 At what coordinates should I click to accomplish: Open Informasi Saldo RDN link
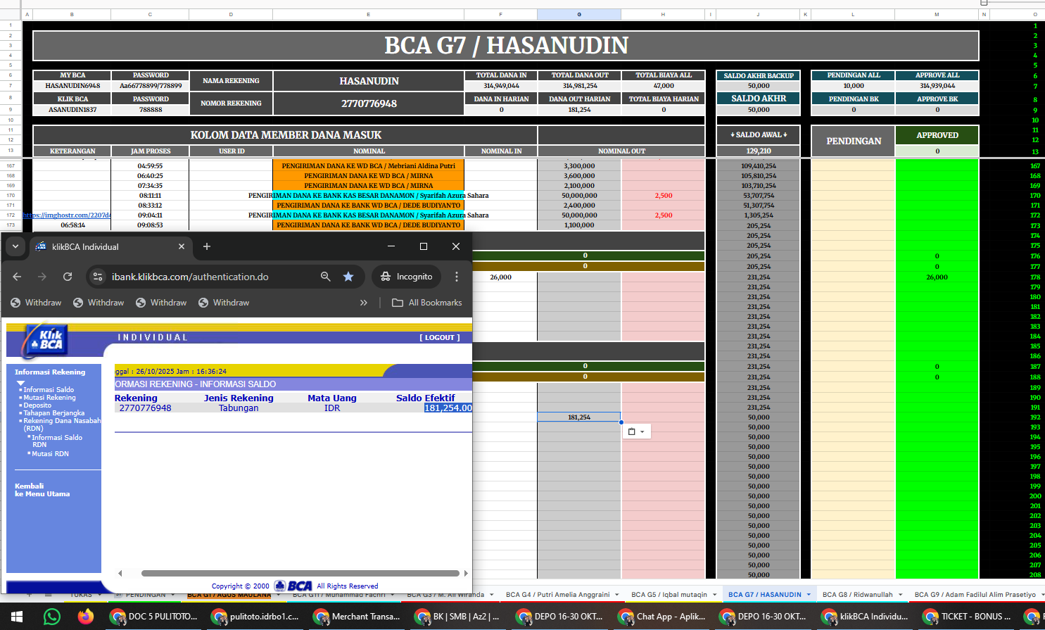tap(57, 441)
